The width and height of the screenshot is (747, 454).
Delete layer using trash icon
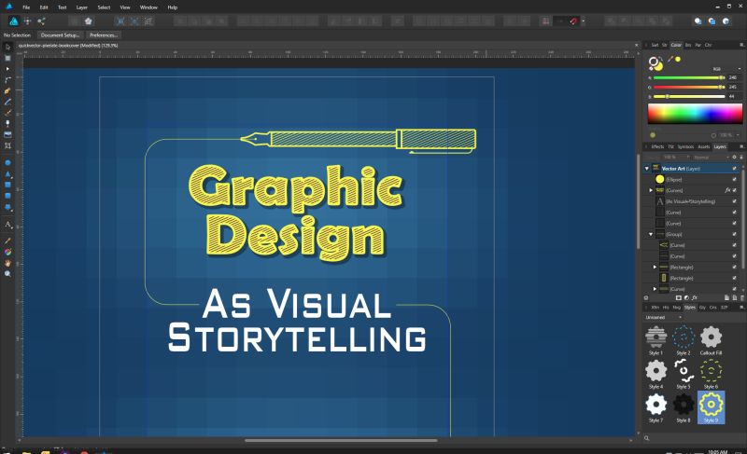pyautogui.click(x=741, y=297)
